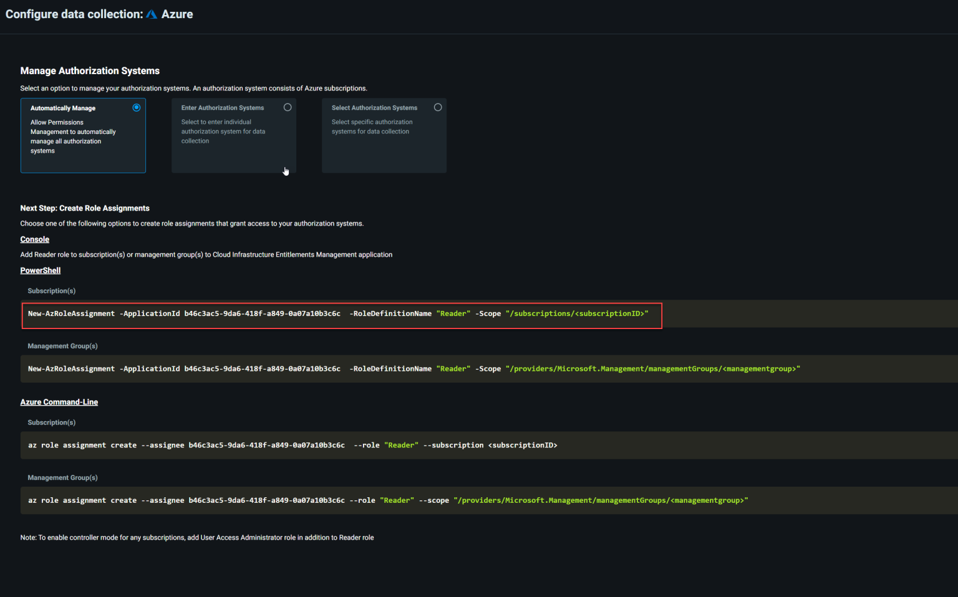Click the Enter Authorization Systems card
This screenshot has width=958, height=597.
point(233,135)
